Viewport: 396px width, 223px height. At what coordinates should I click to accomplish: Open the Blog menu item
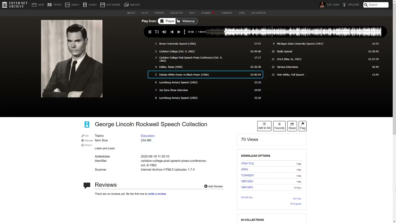[145, 13]
